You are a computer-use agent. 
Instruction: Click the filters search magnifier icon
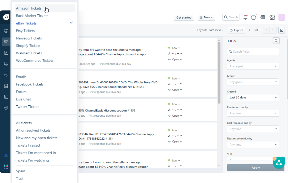[276, 41]
